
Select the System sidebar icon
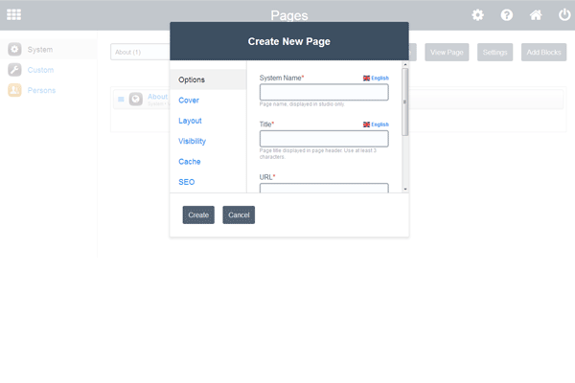point(14,49)
